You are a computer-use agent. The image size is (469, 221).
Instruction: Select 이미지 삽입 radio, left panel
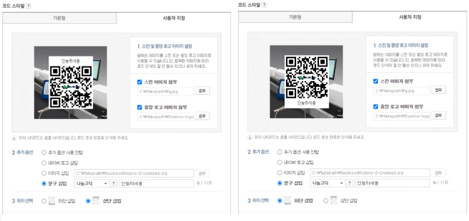click(44, 173)
